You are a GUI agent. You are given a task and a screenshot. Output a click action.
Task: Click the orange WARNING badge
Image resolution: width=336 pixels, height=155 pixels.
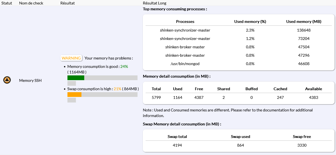point(71,58)
